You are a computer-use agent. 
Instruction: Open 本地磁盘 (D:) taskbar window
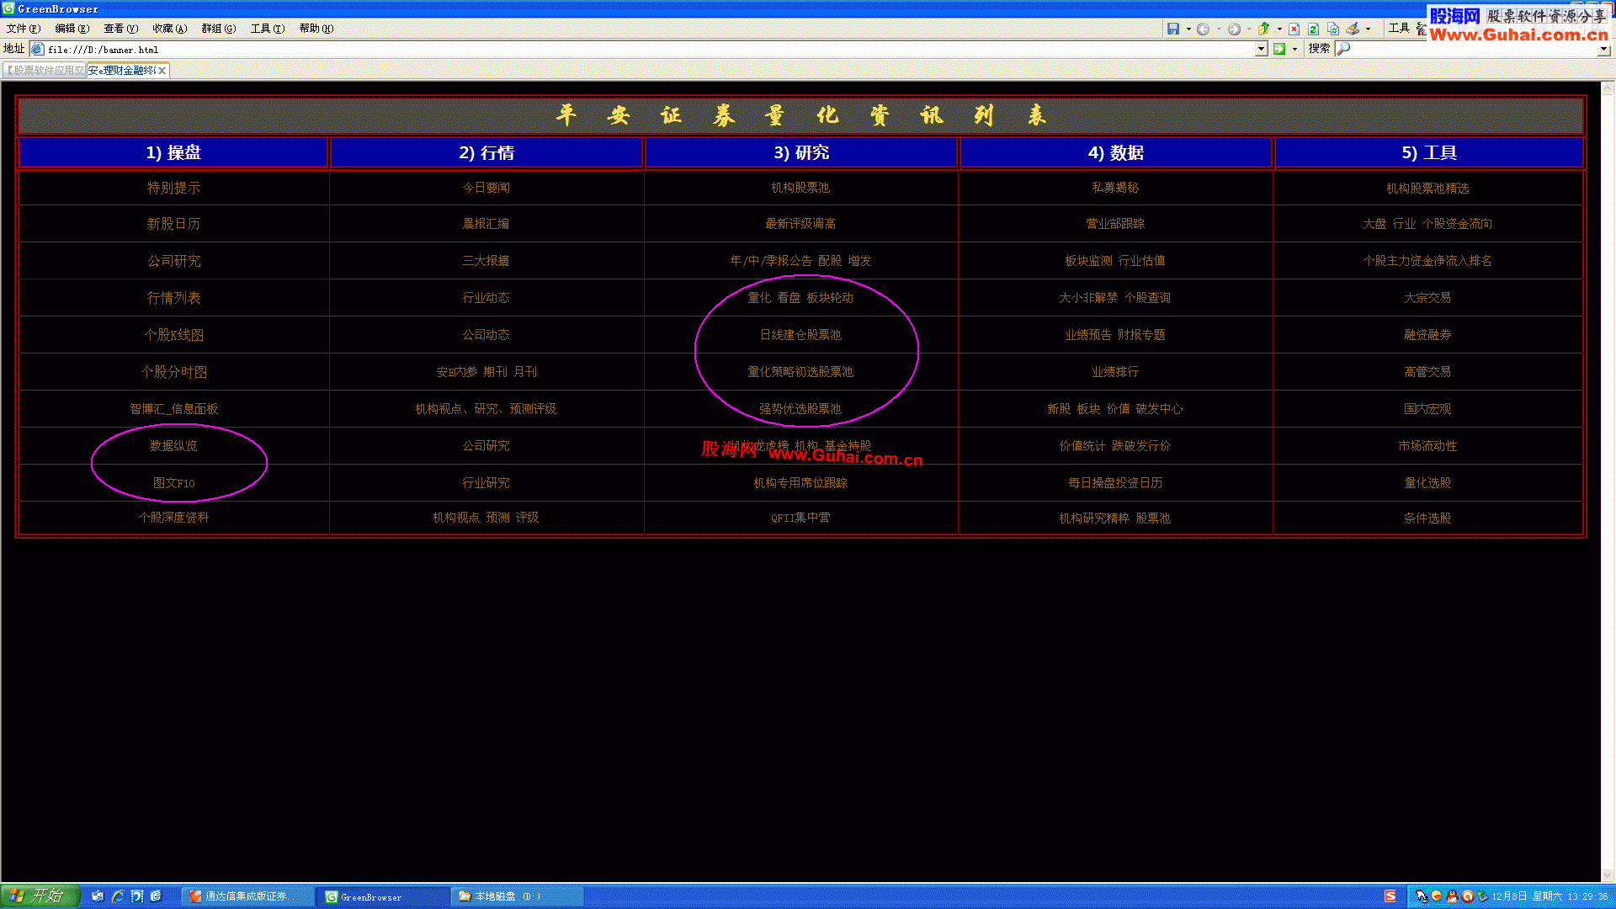[517, 896]
